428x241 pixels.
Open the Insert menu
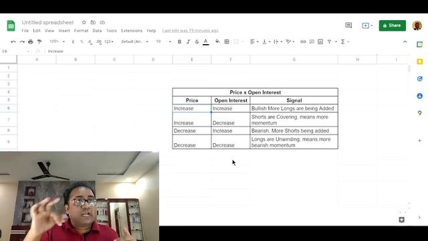coord(64,31)
